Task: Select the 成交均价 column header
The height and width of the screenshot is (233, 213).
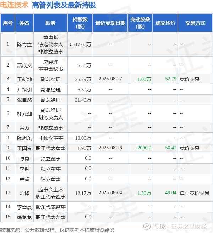Action: [165, 23]
